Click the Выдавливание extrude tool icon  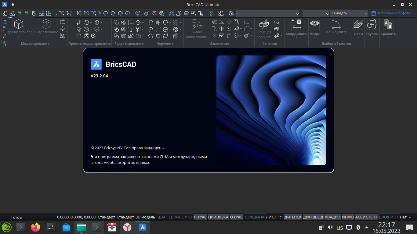click(x=46, y=24)
